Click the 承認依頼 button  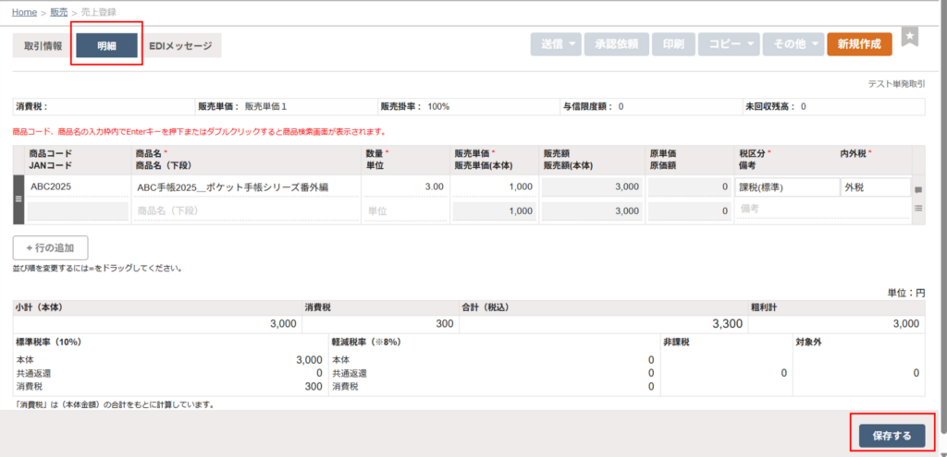click(616, 44)
